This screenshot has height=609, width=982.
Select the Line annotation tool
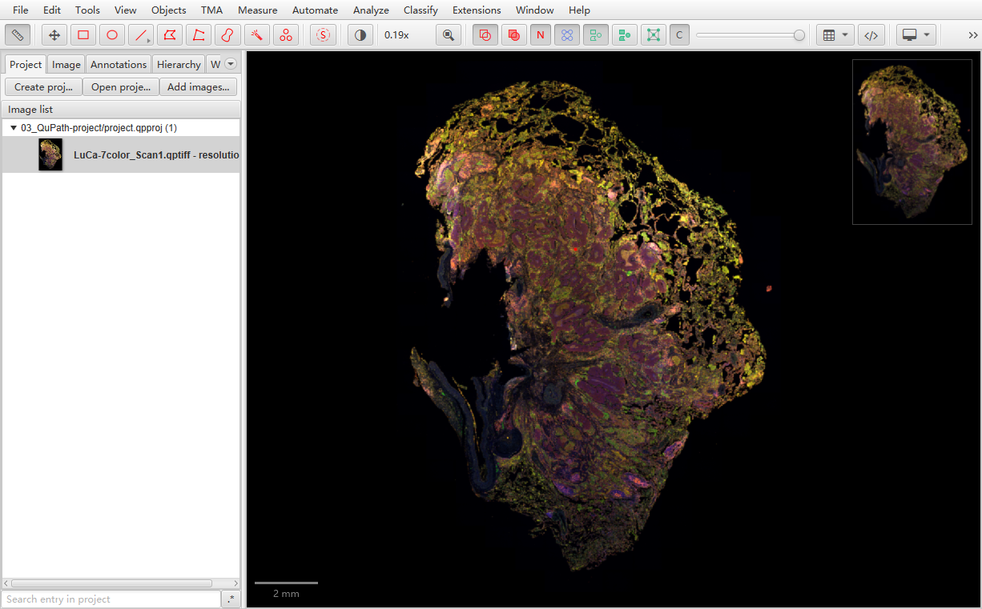[x=141, y=35]
